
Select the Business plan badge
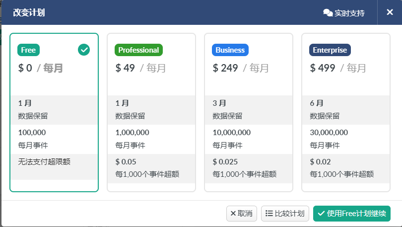coord(230,50)
